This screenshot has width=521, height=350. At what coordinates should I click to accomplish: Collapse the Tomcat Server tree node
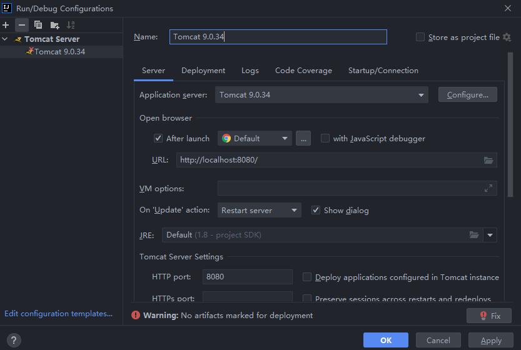5,39
